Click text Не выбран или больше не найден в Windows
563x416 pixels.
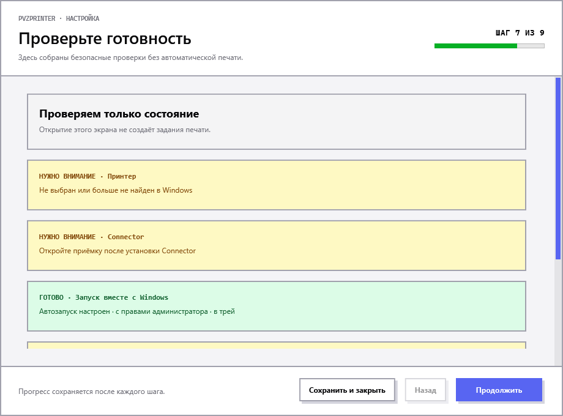tap(116, 190)
